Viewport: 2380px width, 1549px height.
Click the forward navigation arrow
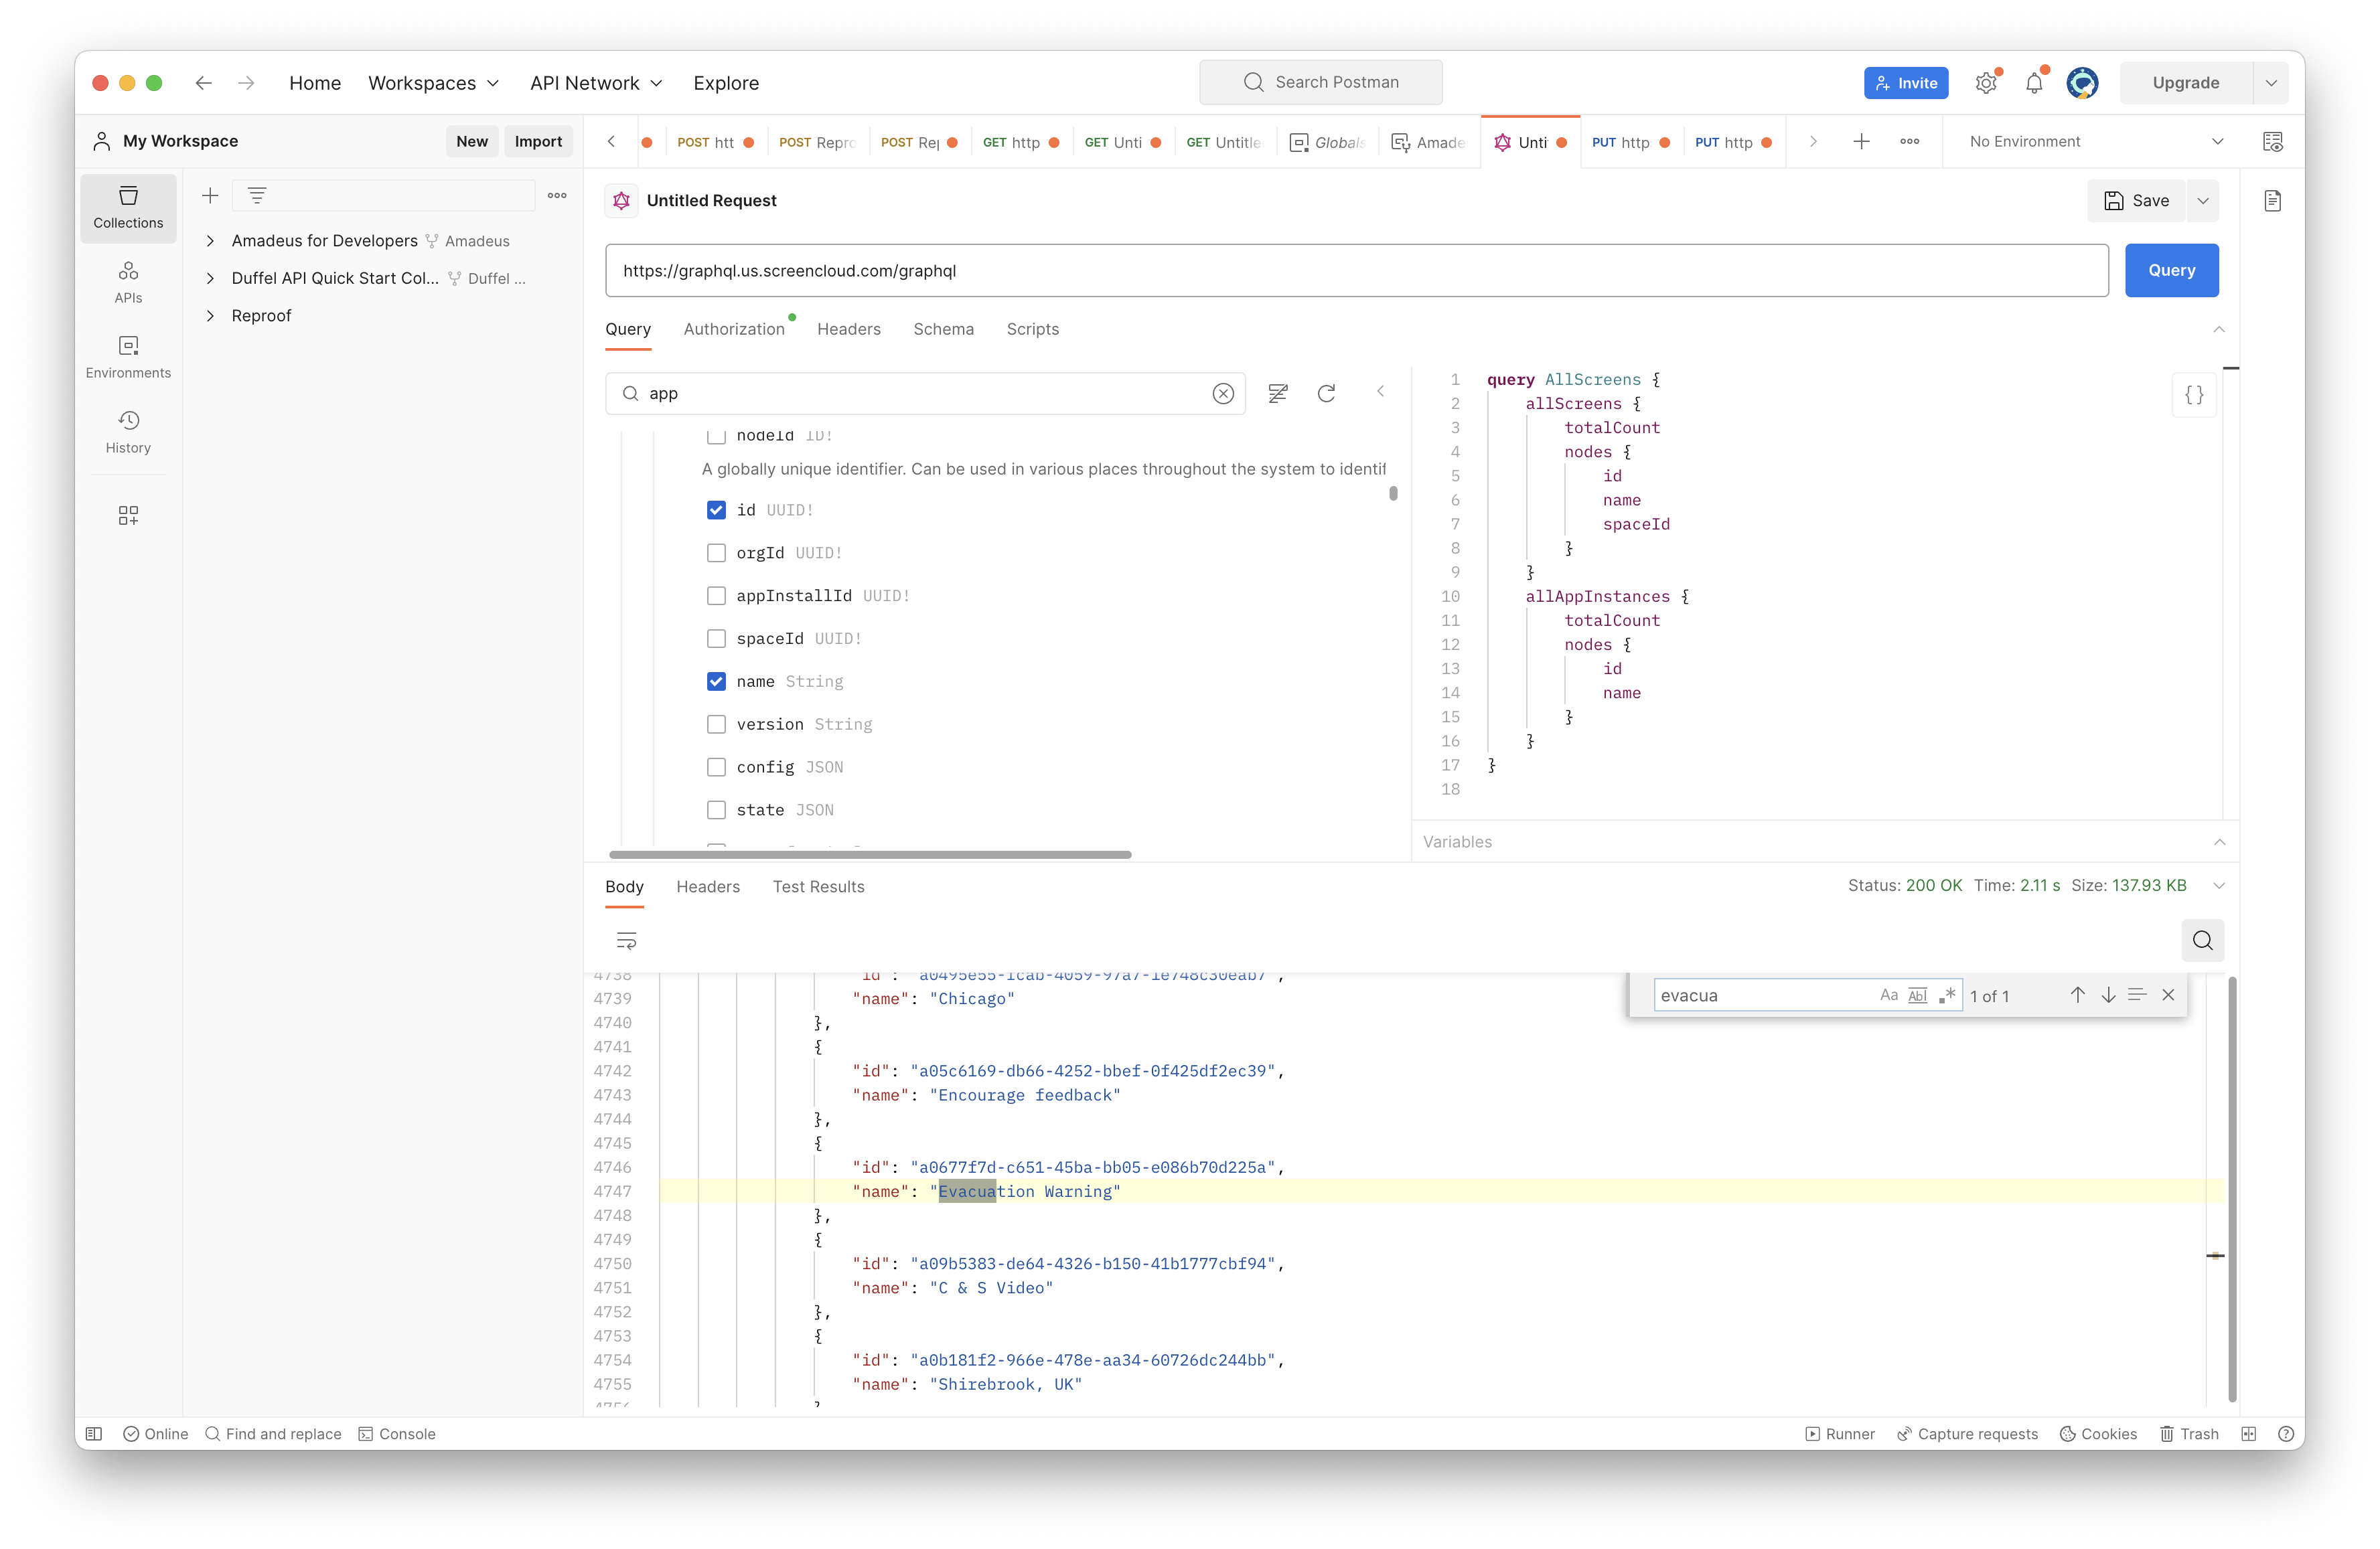pos(246,83)
